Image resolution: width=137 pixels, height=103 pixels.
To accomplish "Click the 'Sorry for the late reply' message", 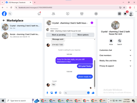I will point(74,60).
